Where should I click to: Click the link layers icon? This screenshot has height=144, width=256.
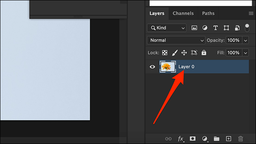click(x=168, y=139)
